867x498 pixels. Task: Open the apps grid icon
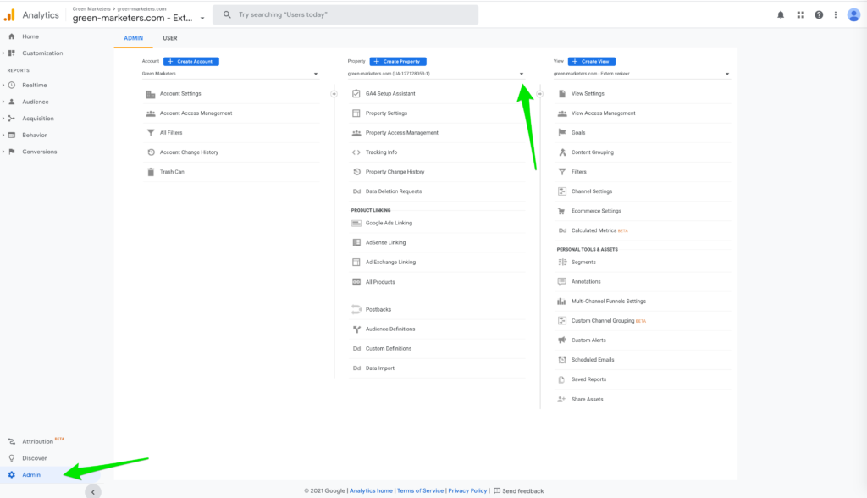pos(800,14)
